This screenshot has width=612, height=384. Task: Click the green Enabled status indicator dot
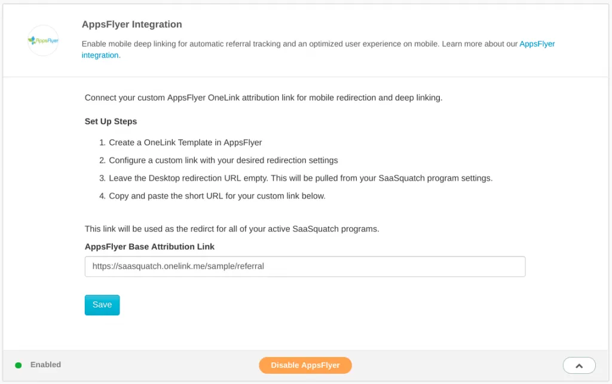tap(18, 365)
